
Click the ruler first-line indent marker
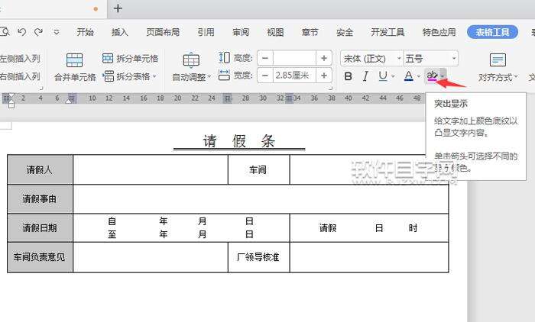click(x=11, y=96)
